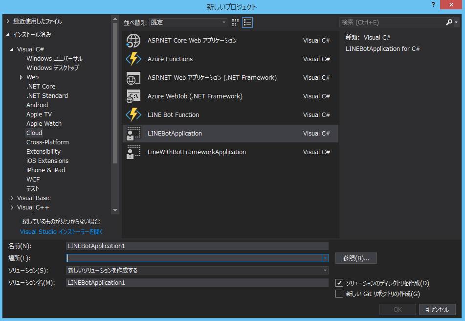Click the category tree scroll down arrow

tap(115, 210)
